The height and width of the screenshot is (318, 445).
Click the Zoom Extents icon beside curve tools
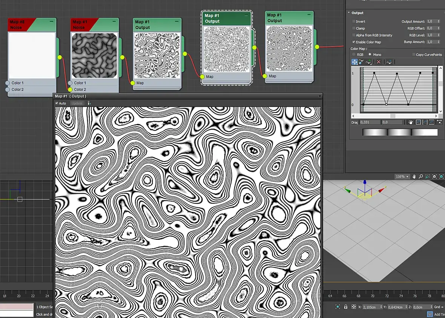(418, 122)
